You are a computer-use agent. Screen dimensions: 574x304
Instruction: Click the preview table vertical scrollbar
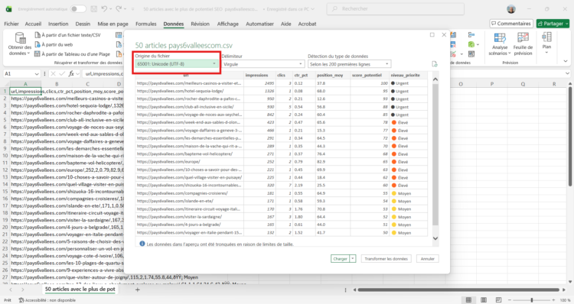(435, 154)
